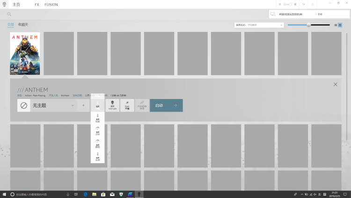This screenshot has width=351, height=198.
Task: Click the 手动 manual add game option
Action: 319,14
